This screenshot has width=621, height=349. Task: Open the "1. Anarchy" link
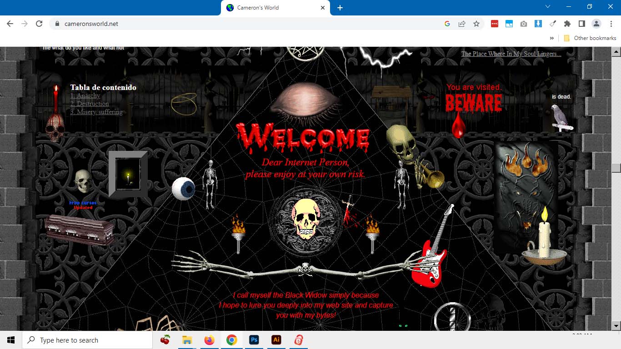85,96
